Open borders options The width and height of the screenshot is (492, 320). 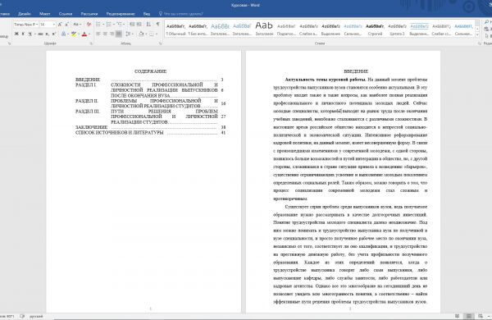pyautogui.click(x=151, y=34)
